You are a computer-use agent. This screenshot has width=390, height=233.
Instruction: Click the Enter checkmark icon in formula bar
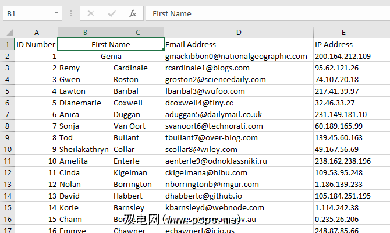112,13
